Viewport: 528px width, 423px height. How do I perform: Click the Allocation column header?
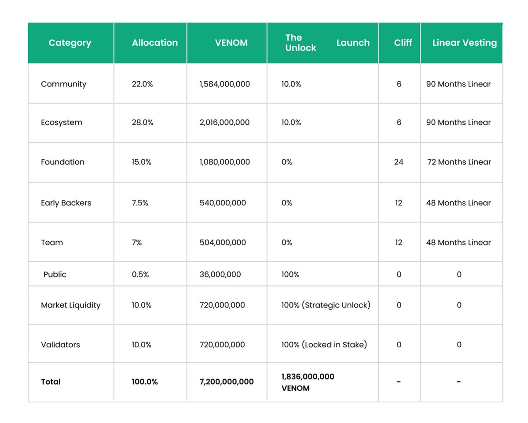coord(154,43)
